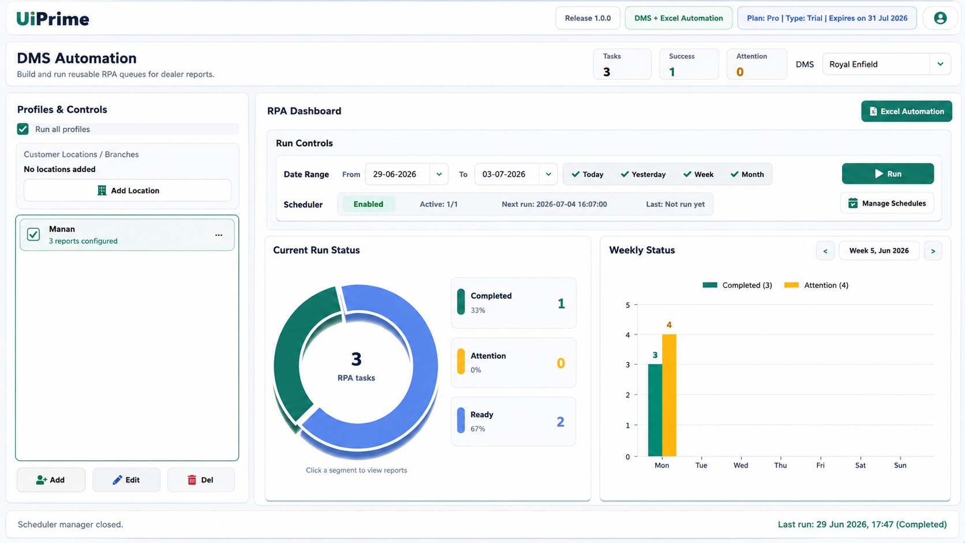Click the Release 1.0.0 badge

coord(588,18)
